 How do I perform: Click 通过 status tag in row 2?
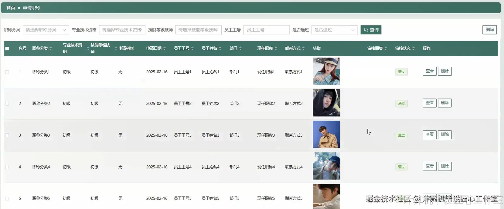pos(401,104)
